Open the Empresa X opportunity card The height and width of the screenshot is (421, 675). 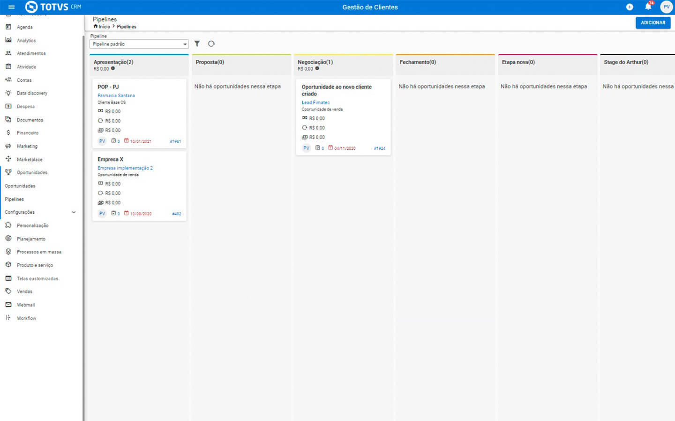[111, 160]
